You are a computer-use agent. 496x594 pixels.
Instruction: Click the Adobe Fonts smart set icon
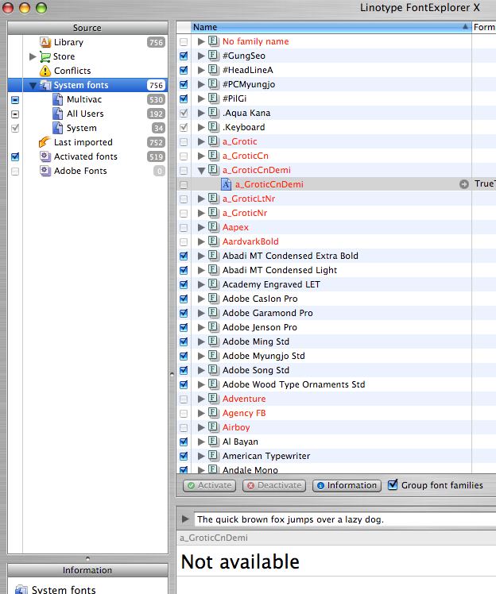tap(45, 171)
